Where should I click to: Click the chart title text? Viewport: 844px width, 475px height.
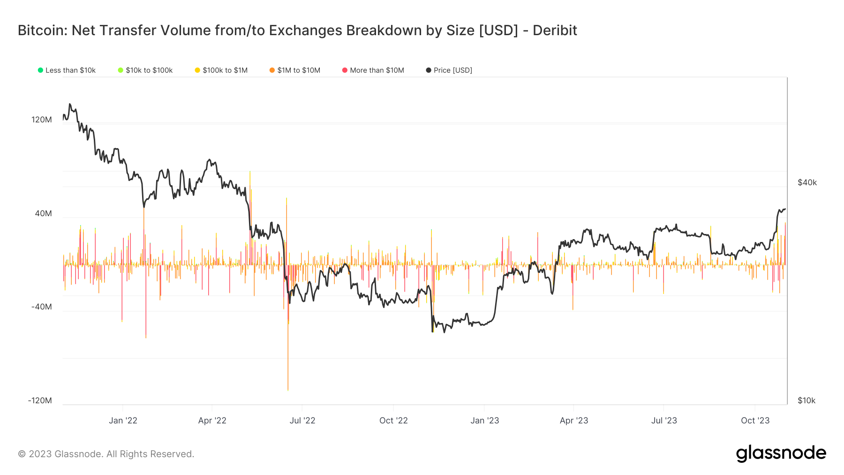click(297, 30)
